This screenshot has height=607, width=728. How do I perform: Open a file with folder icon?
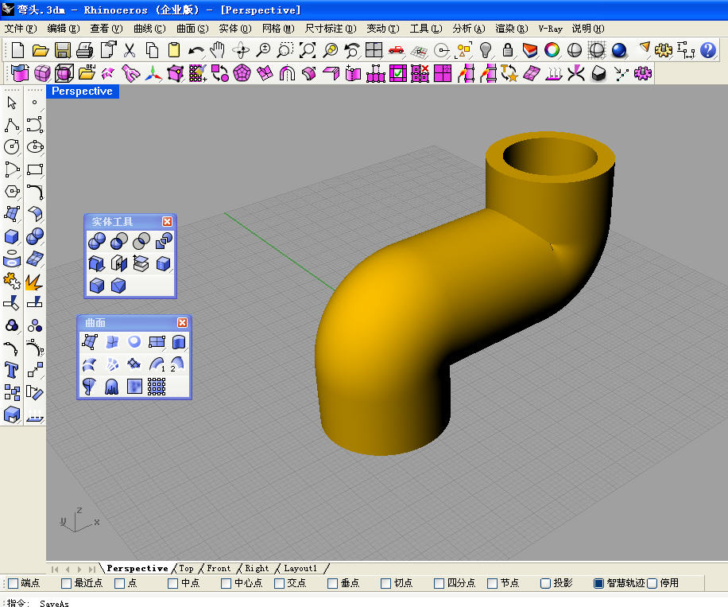pos(41,50)
